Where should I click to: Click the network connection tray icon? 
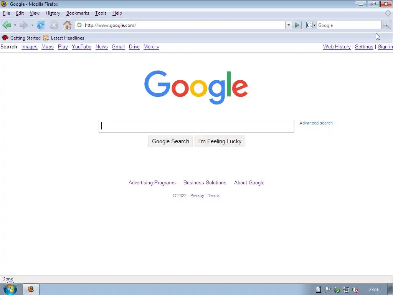coord(346,290)
